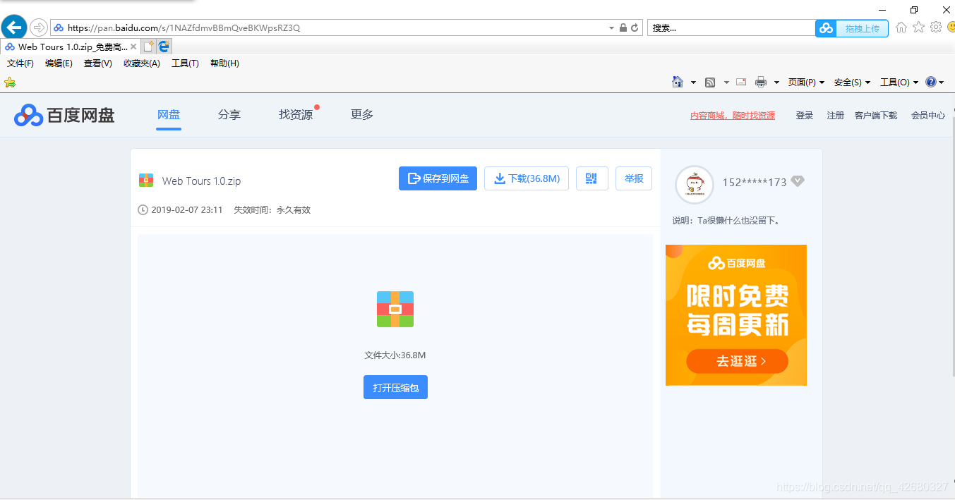Click the clock icon beside 2019-02-07 23:11
Screen dimensions: 955x500
(x=143, y=210)
